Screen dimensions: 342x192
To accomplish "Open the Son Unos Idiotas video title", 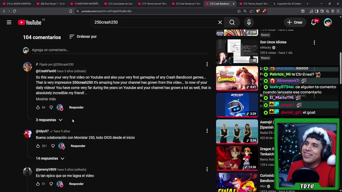I will 273,42.
